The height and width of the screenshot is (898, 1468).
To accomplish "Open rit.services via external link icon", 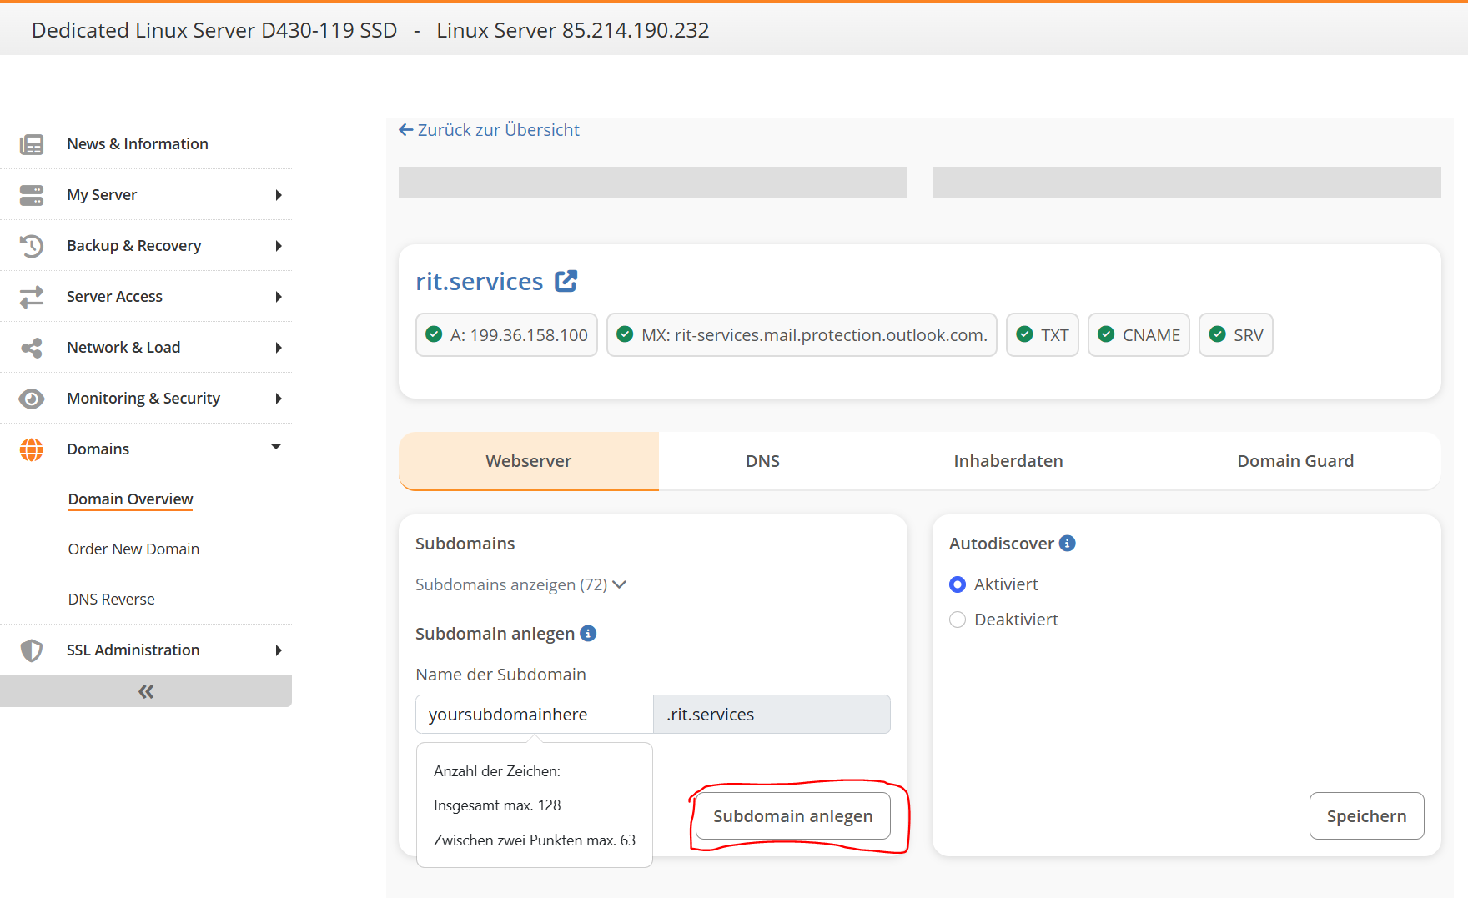I will [x=566, y=281].
